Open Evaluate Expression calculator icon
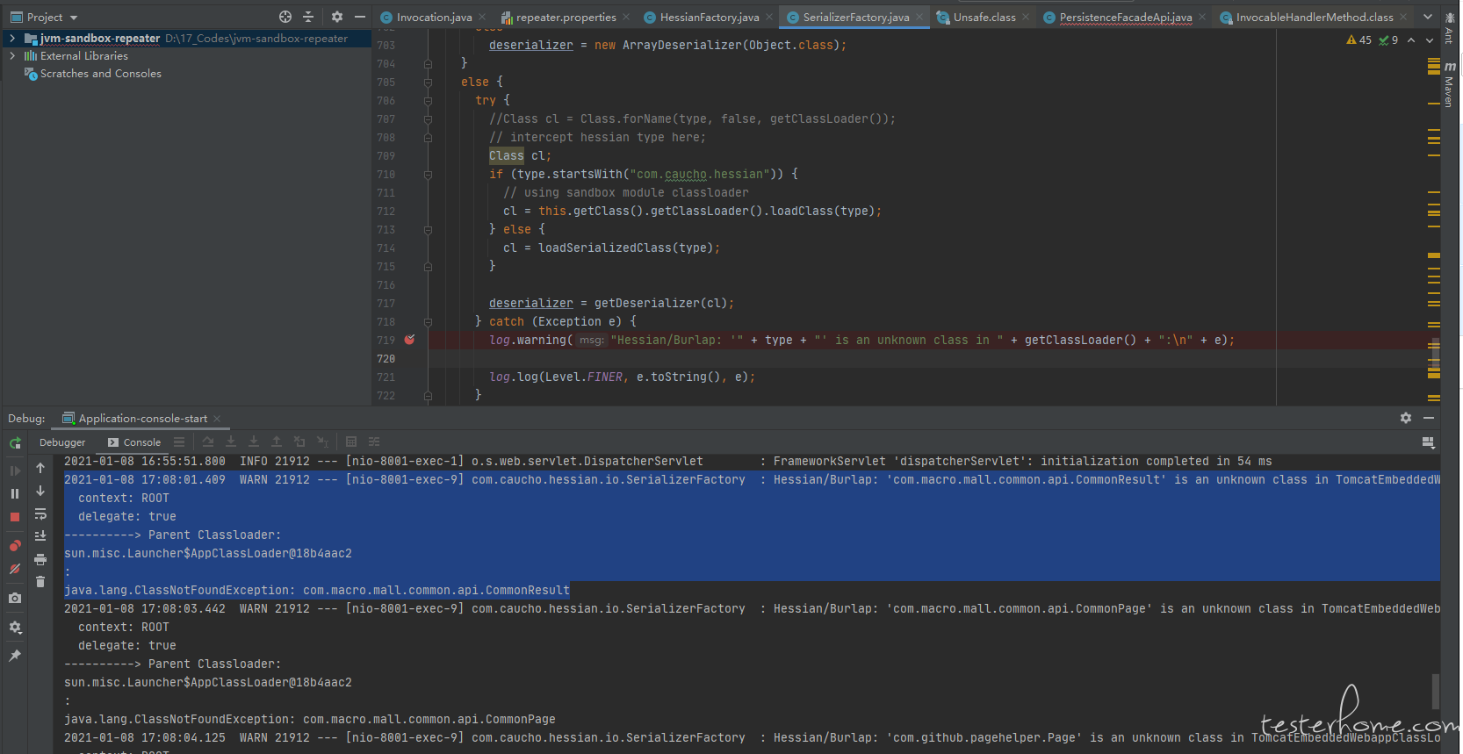 351,442
